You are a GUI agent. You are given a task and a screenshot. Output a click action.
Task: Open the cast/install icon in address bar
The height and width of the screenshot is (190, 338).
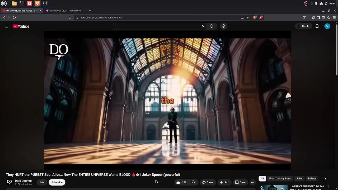click(x=242, y=17)
